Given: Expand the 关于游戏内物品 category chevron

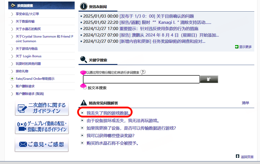Looking at the screenshot, I should 12,49.
